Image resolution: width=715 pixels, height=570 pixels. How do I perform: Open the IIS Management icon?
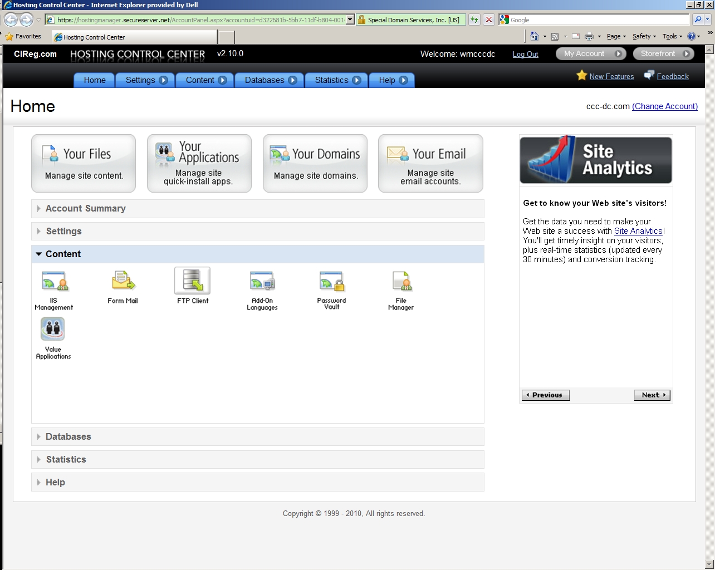53,291
